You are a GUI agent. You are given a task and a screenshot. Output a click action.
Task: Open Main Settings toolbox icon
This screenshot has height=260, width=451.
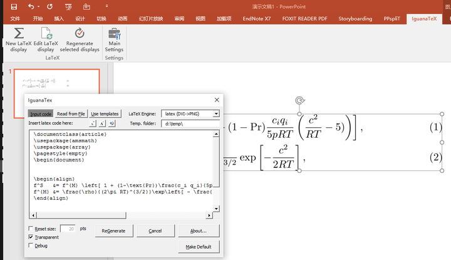point(114,34)
